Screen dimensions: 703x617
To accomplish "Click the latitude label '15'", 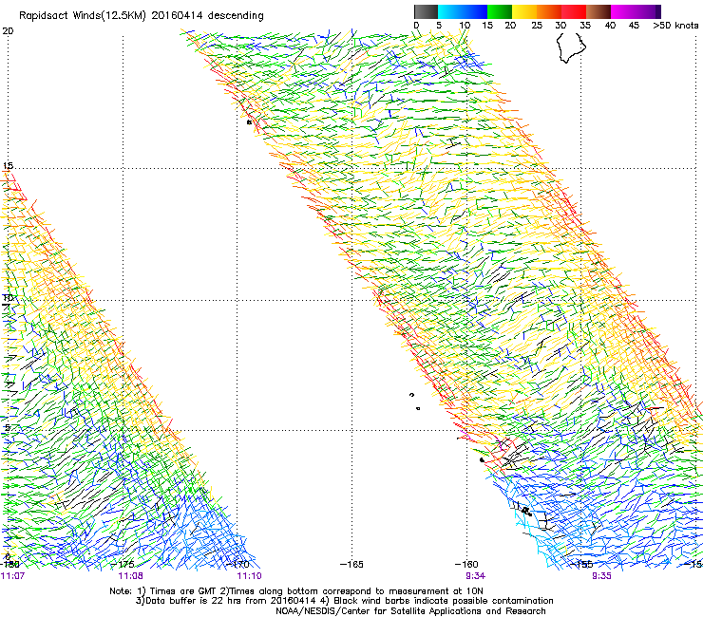I will point(8,165).
